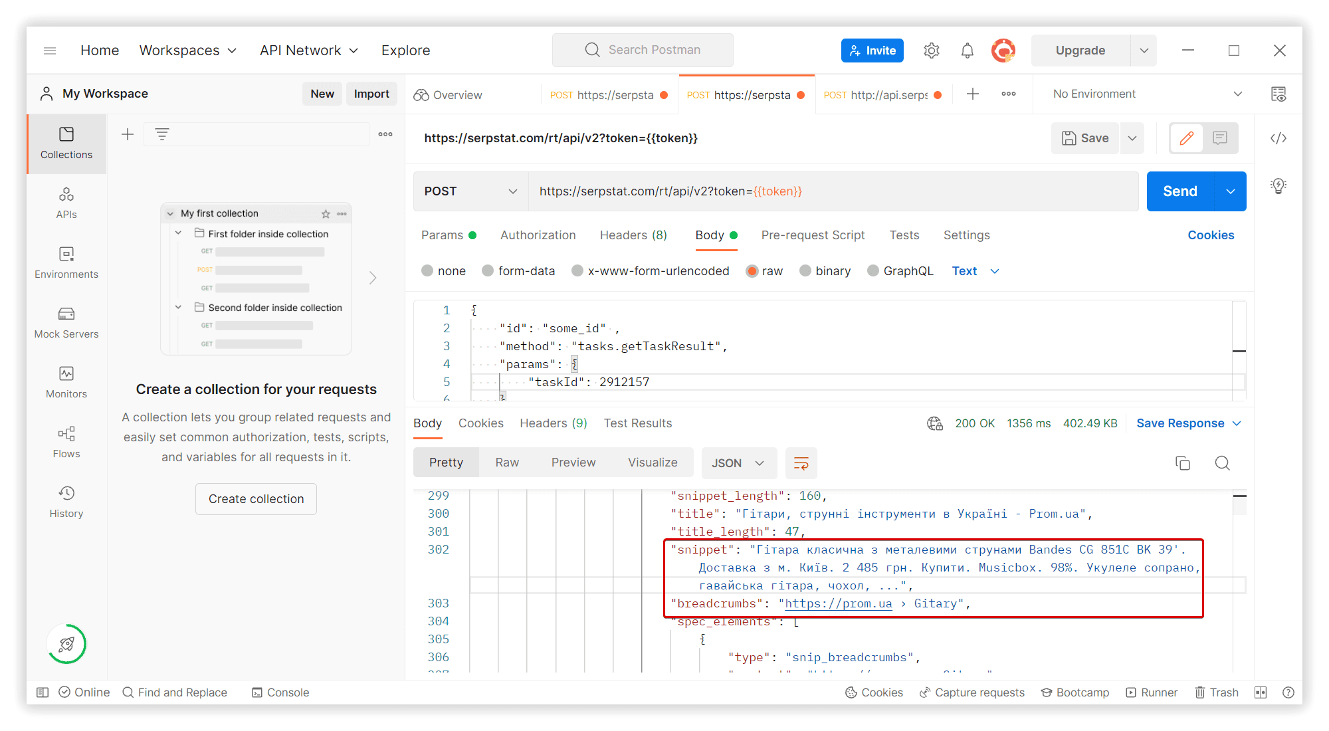Search within the response
This screenshot has width=1329, height=731.
coord(1223,463)
